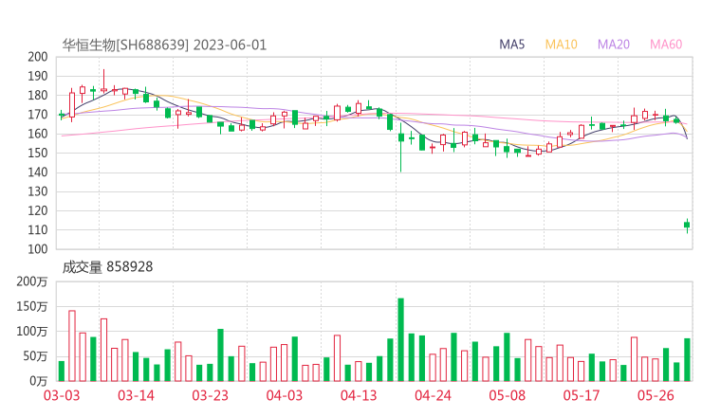Click volume axis label 50万

pyautogui.click(x=35, y=356)
